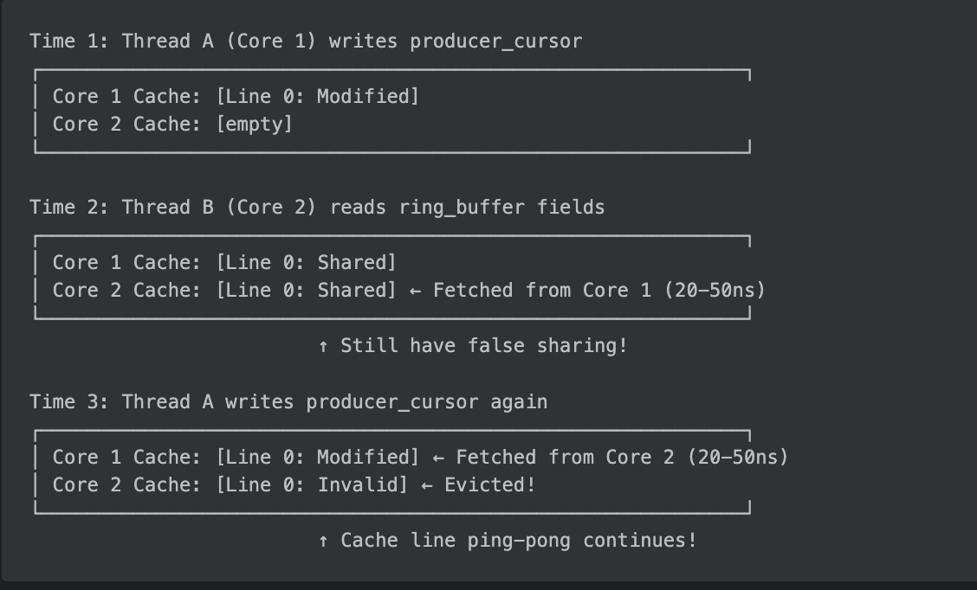Click the left arrow before "Fetched from Core 1"
This screenshot has height=590, width=977.
[415, 291]
